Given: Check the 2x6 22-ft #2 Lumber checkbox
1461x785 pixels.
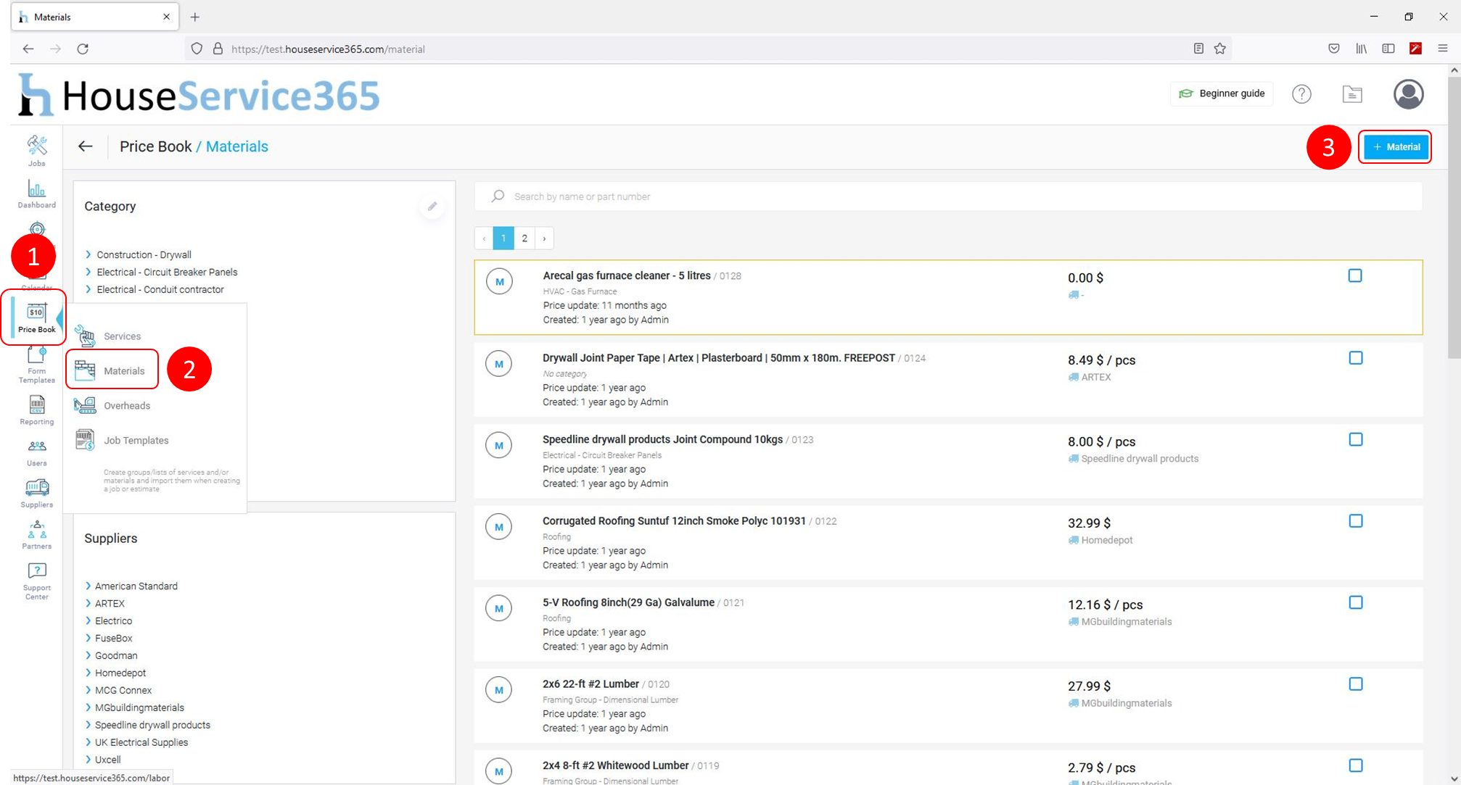Looking at the screenshot, I should pyautogui.click(x=1356, y=684).
